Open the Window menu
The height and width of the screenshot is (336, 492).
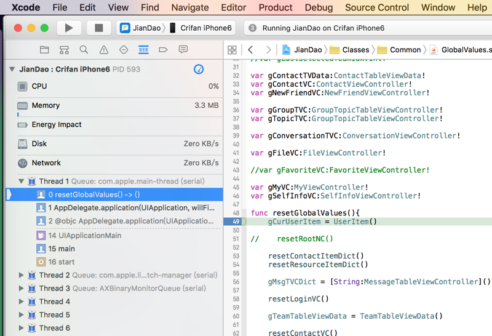(438, 7)
